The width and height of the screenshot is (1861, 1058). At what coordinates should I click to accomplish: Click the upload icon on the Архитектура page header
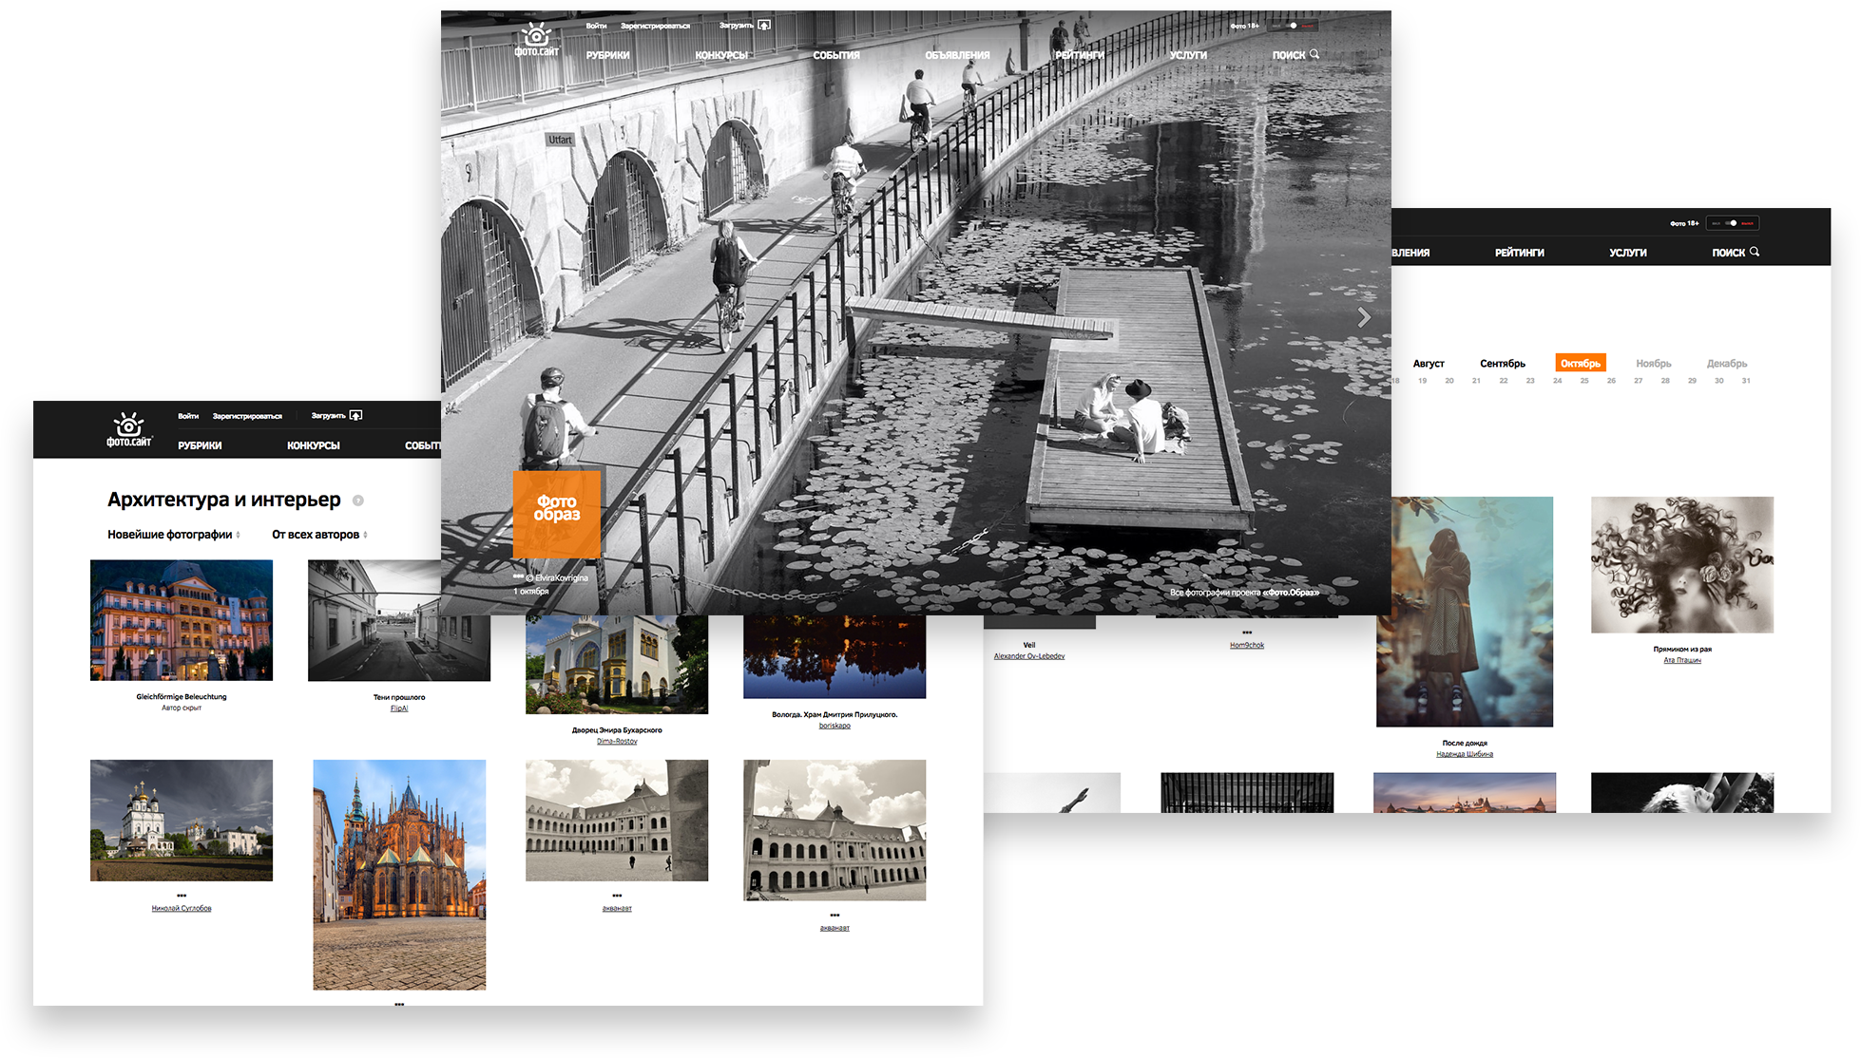(x=355, y=415)
